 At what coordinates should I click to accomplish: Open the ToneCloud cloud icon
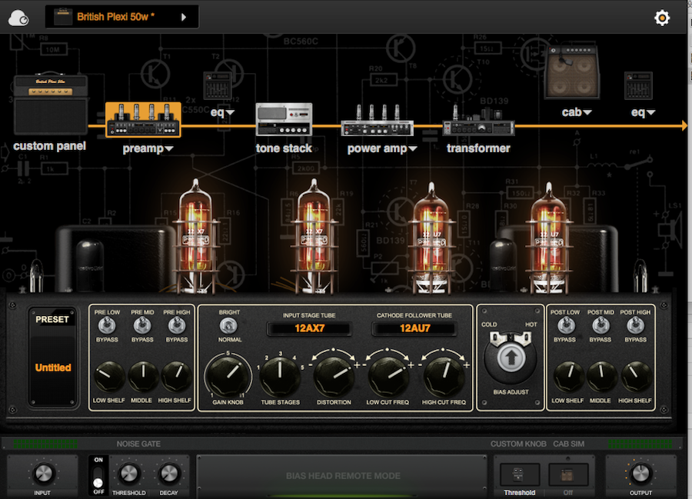(18, 18)
